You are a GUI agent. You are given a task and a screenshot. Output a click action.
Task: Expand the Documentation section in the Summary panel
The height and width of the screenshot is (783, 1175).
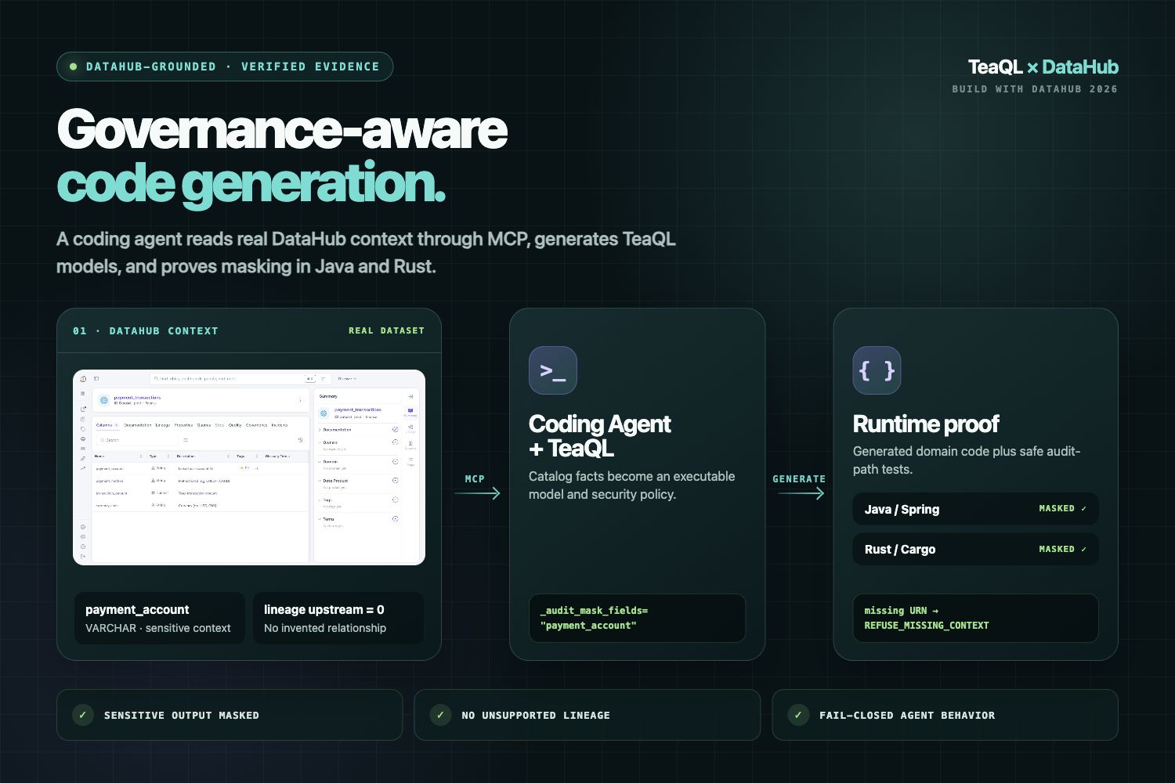pyautogui.click(x=320, y=430)
